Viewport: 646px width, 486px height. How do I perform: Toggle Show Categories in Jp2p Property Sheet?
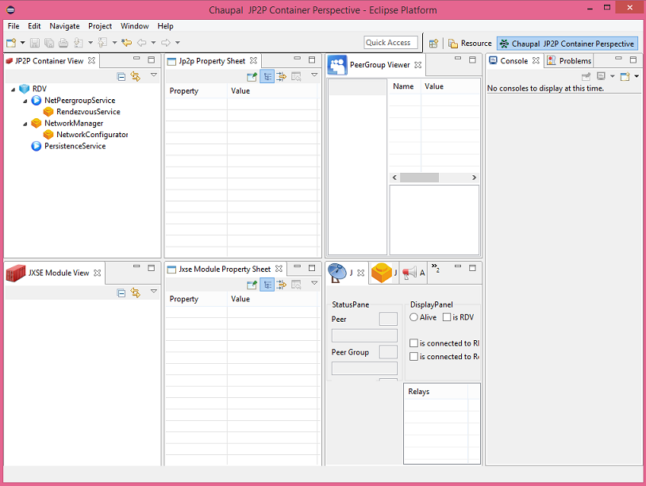pos(267,77)
